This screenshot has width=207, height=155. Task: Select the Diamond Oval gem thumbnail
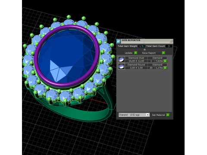tap(122, 59)
